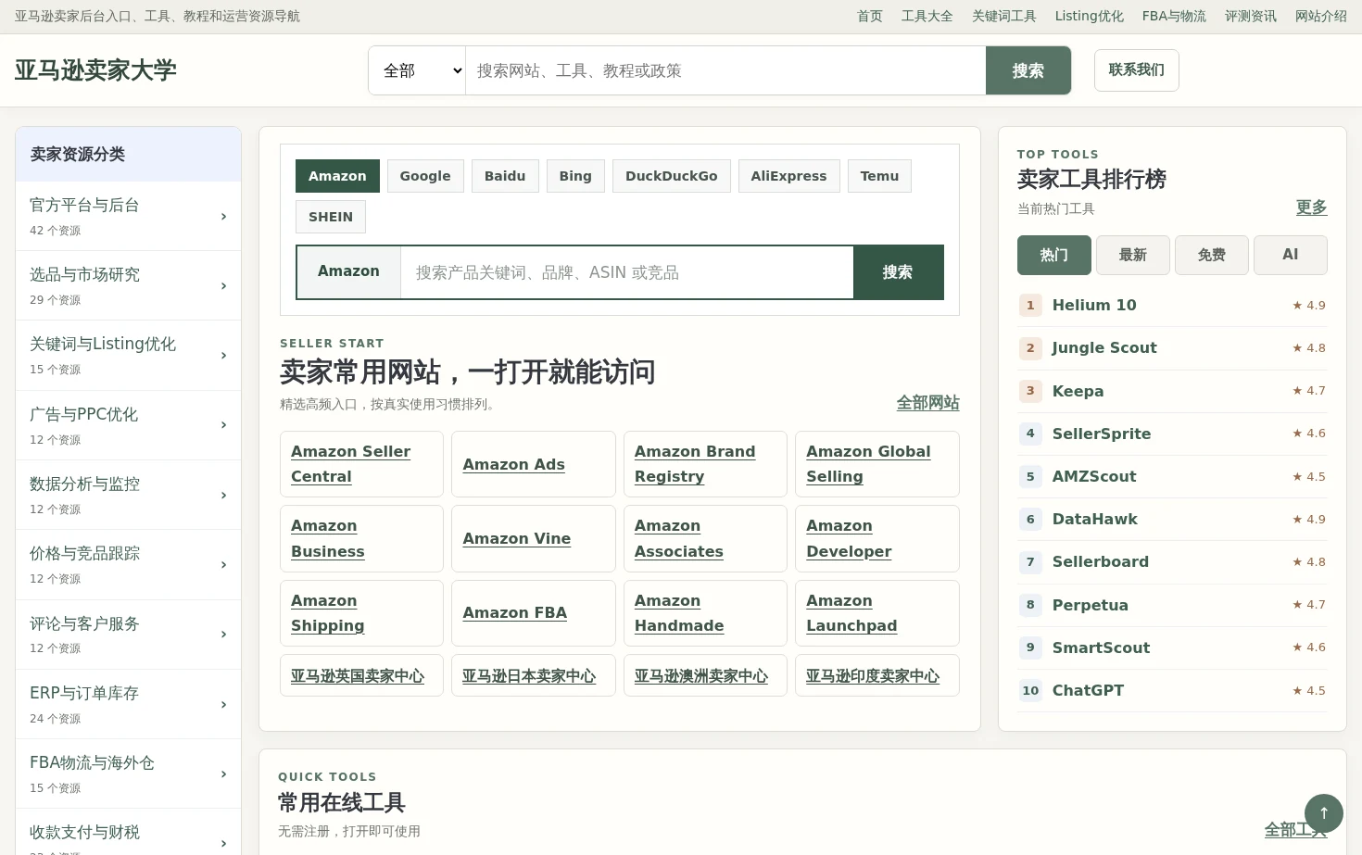Screen dimensions: 1362x855
Task: Switch ranking to 热门 tab
Action: pyautogui.click(x=1053, y=255)
